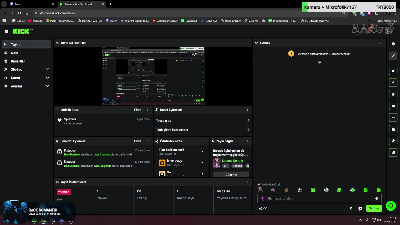
Task: Expand the Ayarlar sidebar section
Action: (47, 86)
